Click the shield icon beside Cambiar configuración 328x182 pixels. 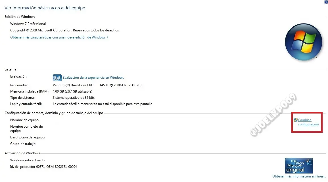pyautogui.click(x=295, y=120)
